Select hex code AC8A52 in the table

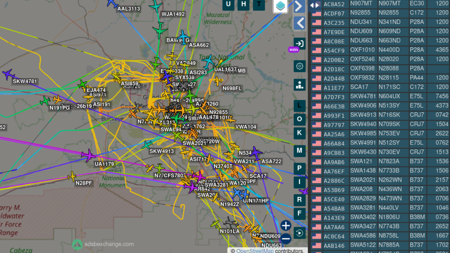334,4
